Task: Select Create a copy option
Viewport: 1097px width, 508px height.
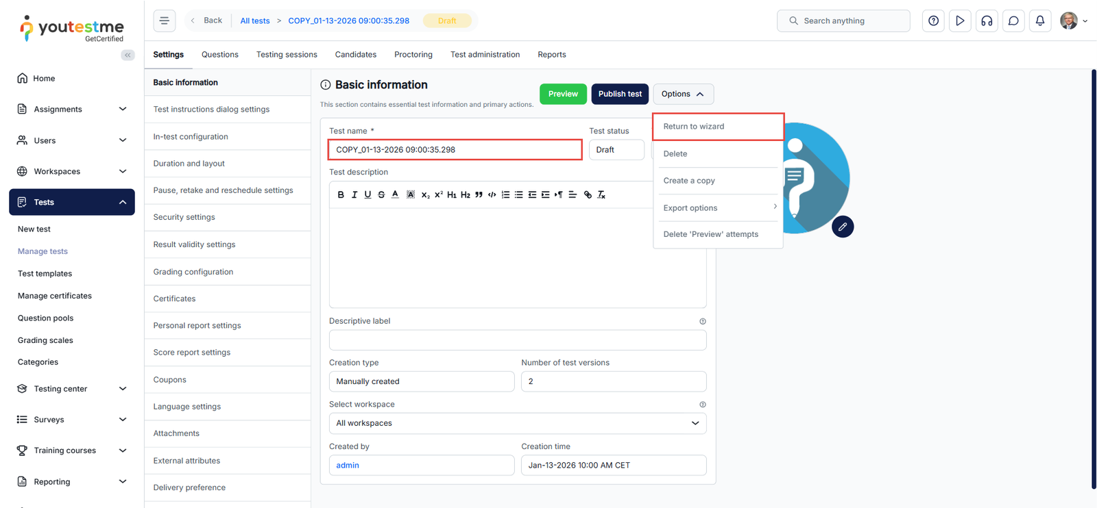Action: click(x=719, y=181)
